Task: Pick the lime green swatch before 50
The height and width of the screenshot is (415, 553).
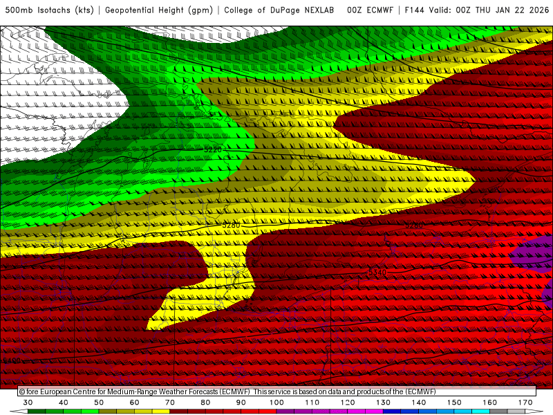Action: (90, 412)
